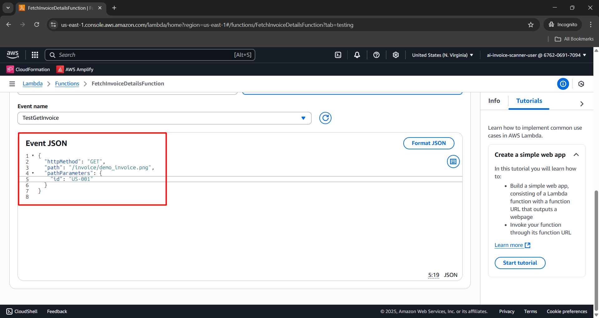Open the settings gear in AWS header
The height and width of the screenshot is (318, 599).
pos(396,55)
